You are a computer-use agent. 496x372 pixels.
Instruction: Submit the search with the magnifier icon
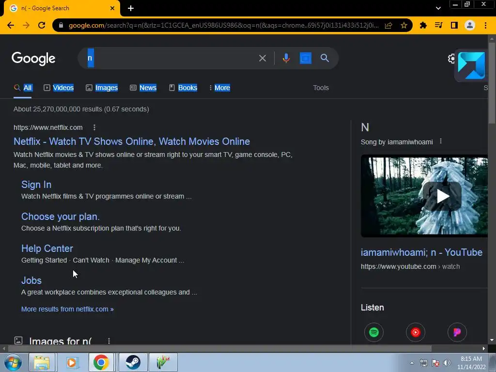pos(325,58)
